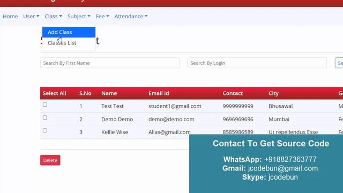343x193 pixels.
Task: Expand the Attendance dropdown menu
Action: 131,17
